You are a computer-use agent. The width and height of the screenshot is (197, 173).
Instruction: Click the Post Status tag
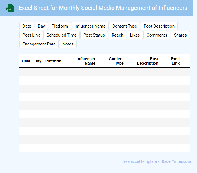pos(94,35)
